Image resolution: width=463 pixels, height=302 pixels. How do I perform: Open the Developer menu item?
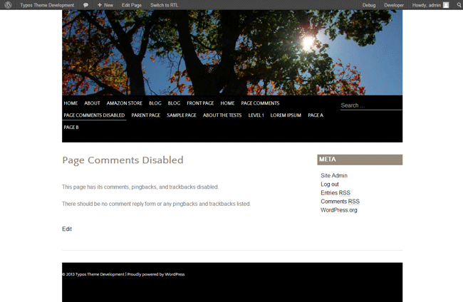(x=394, y=5)
